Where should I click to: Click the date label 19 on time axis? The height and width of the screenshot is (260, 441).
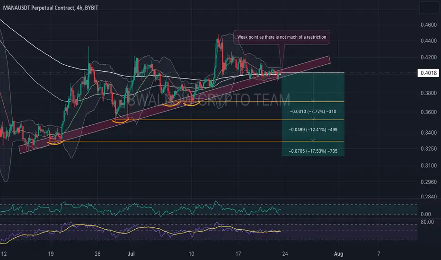point(51,254)
